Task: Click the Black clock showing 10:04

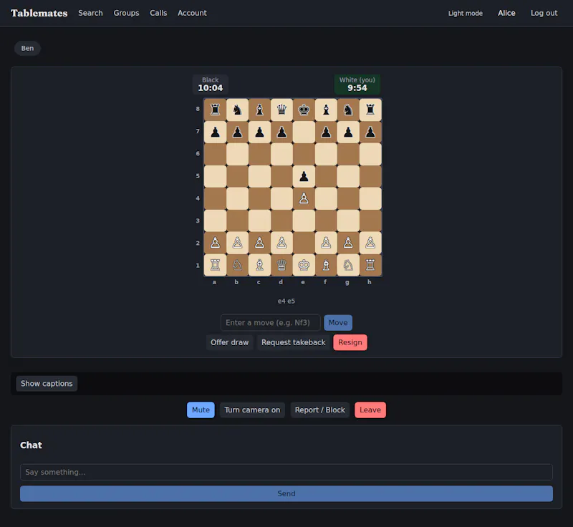Action: click(x=211, y=84)
